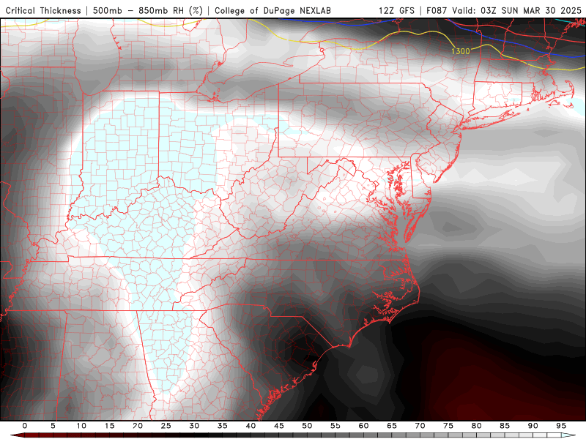Click the colorbar value "90"
The image size is (586, 439).
pos(533,426)
